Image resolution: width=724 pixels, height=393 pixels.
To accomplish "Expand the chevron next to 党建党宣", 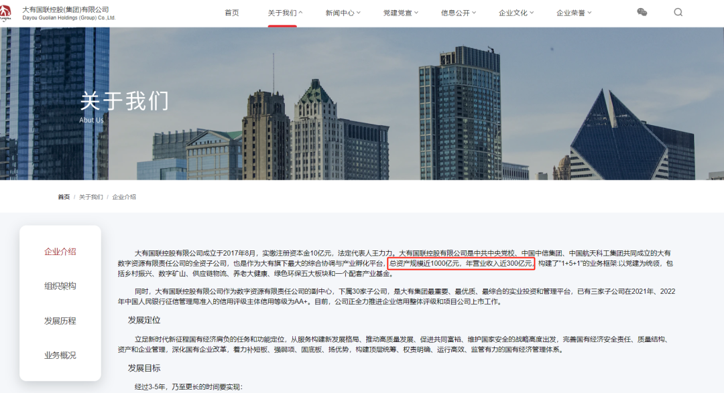I will (x=416, y=13).
